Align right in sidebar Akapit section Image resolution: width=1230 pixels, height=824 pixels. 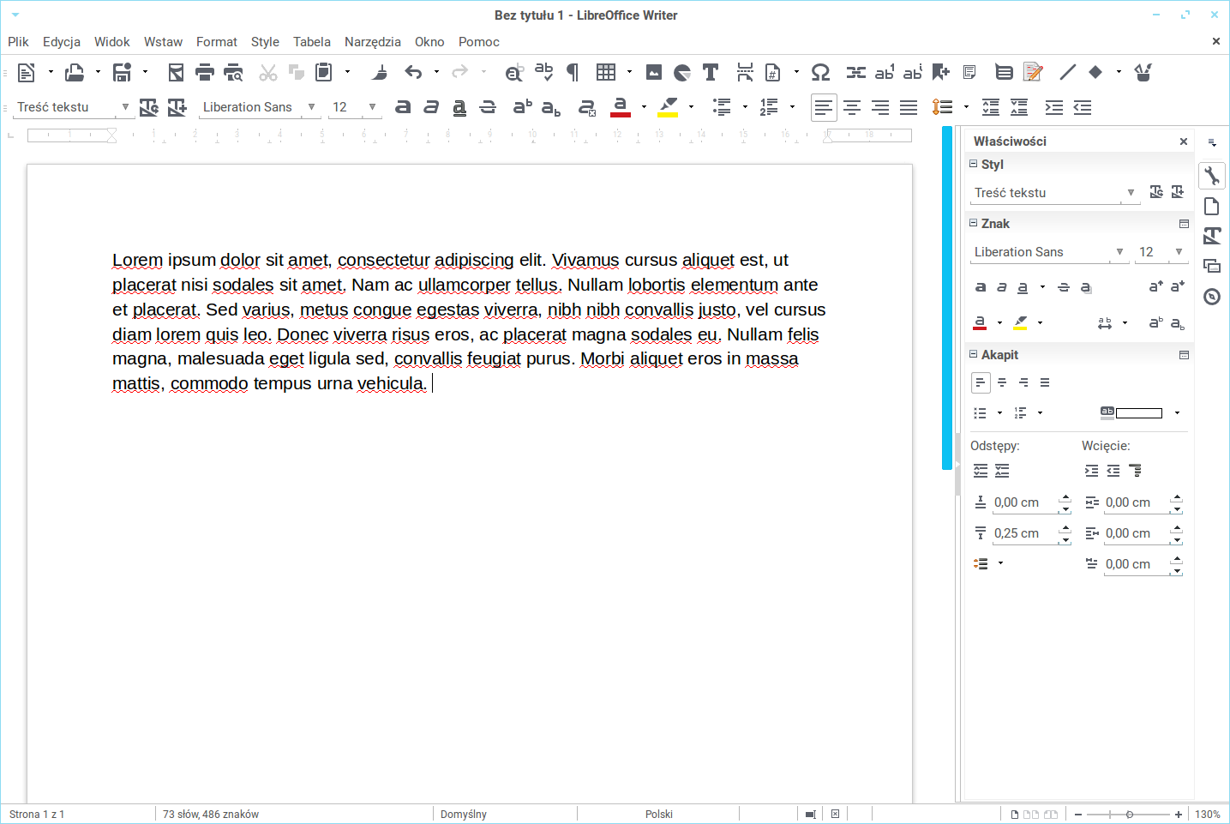coord(1023,382)
